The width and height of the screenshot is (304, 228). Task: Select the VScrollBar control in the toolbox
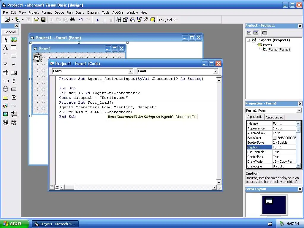click(x=14, y=81)
